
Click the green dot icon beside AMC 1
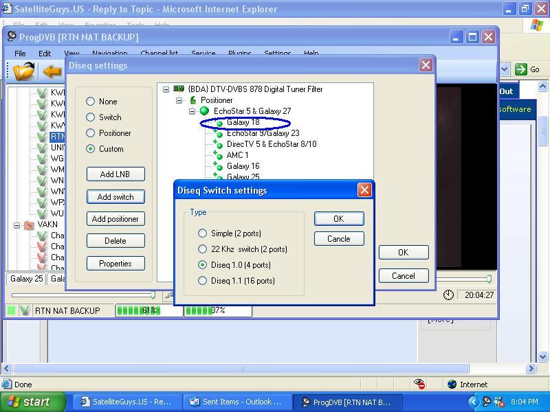pos(218,156)
